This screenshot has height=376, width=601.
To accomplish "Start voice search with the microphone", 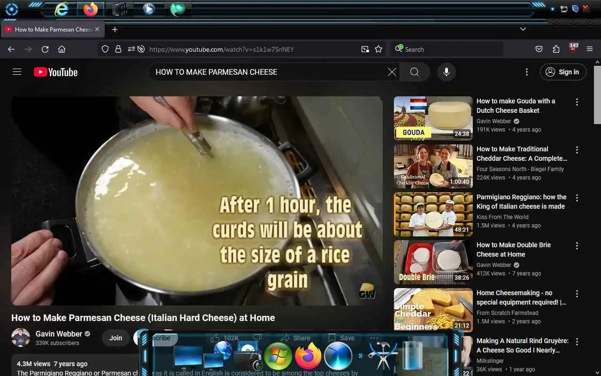I will (x=447, y=72).
